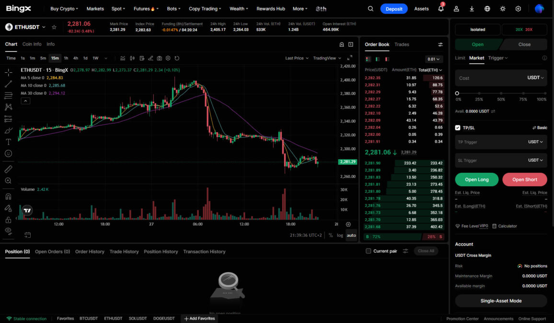Open the emoji icons tool
The image size is (554, 323).
click(9, 154)
